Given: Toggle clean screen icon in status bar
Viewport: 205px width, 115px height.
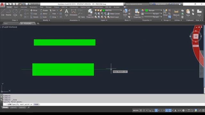Looking at the screenshot, I should [200, 111].
